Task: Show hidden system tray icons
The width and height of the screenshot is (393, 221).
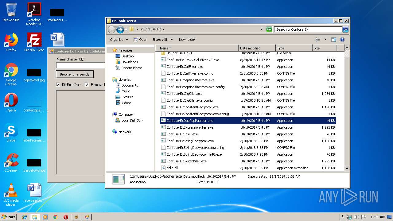Action: pyautogui.click(x=343, y=217)
